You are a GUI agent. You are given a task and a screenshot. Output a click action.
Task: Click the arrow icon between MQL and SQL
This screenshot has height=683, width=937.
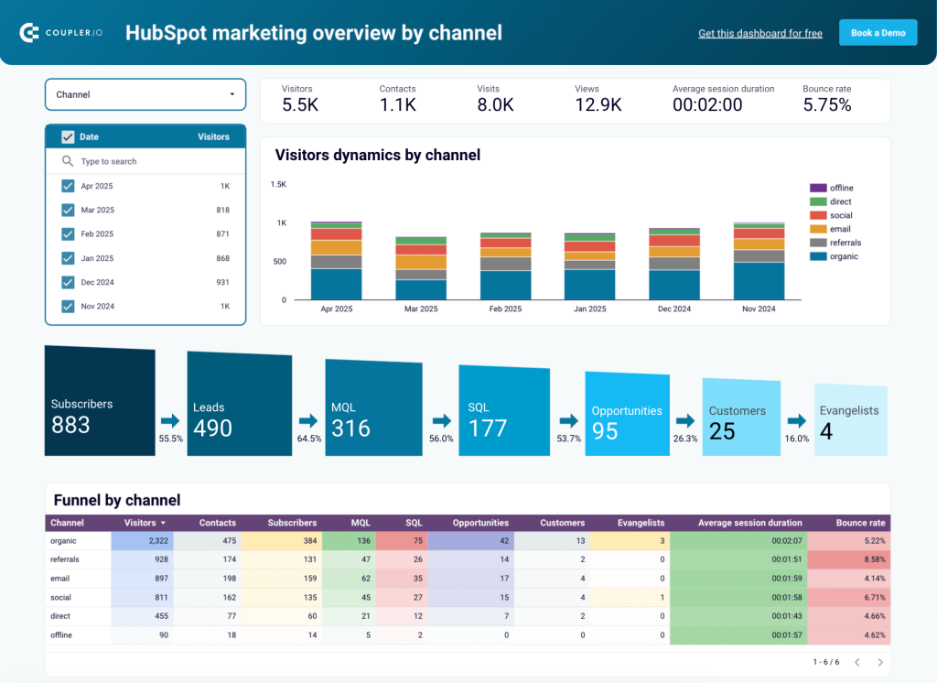tap(441, 420)
